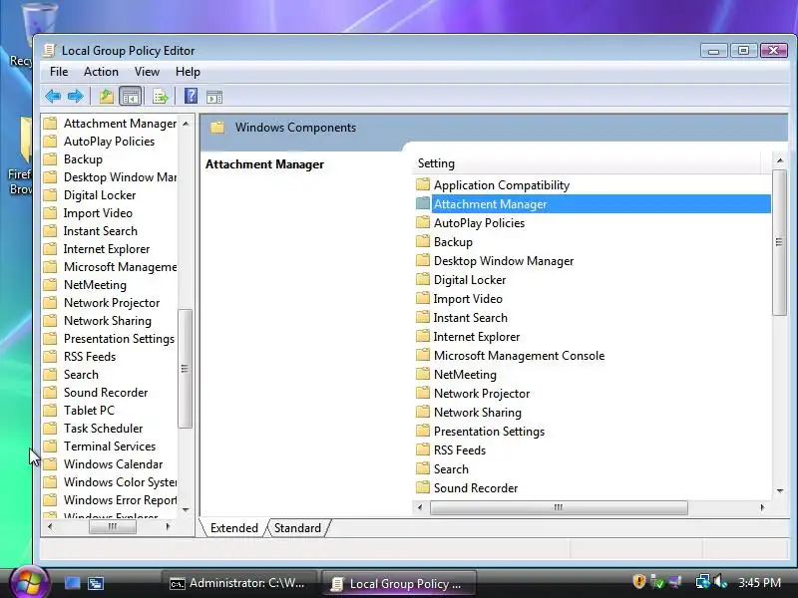Click the network tray icon
This screenshot has width=798, height=598.
(703, 581)
